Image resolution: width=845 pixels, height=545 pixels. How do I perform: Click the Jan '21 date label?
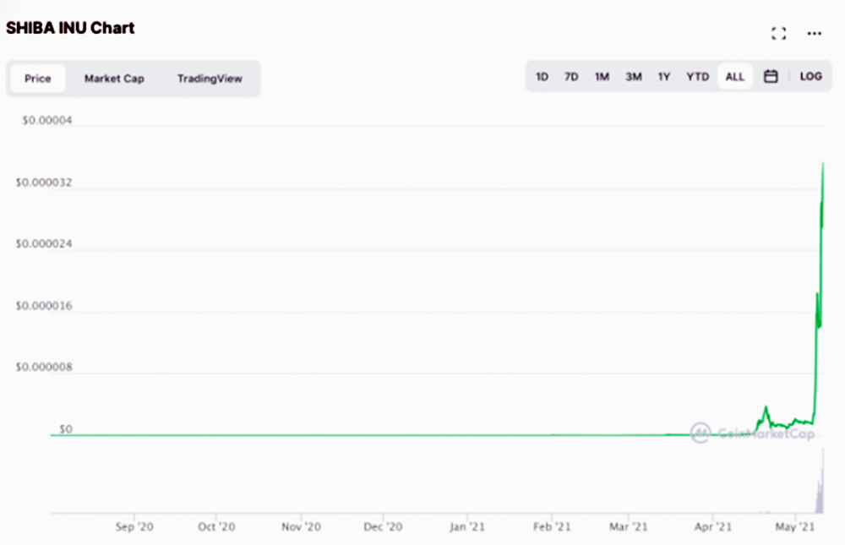coord(467,526)
